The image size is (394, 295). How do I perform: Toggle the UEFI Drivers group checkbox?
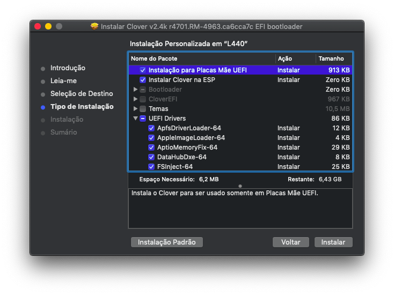(142, 118)
